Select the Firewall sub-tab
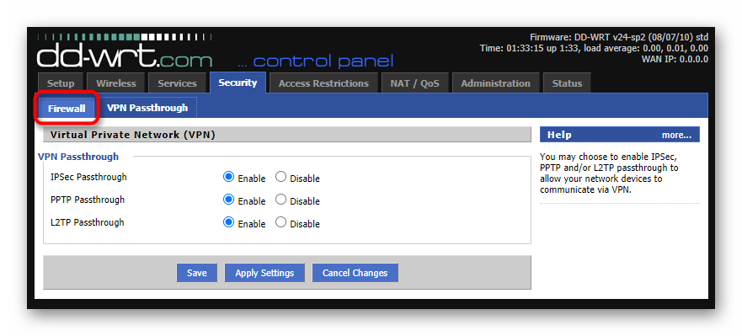This screenshot has height=336, width=742. click(67, 109)
